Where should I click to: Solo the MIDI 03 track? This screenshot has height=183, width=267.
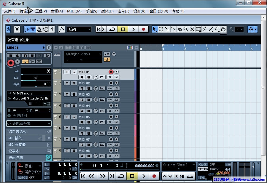74,94
